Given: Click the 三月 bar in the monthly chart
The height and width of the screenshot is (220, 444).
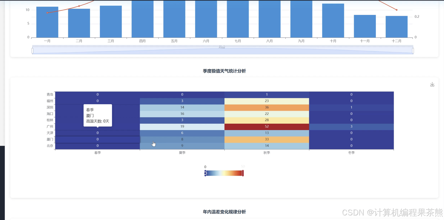Looking at the screenshot, I should pos(111,22).
